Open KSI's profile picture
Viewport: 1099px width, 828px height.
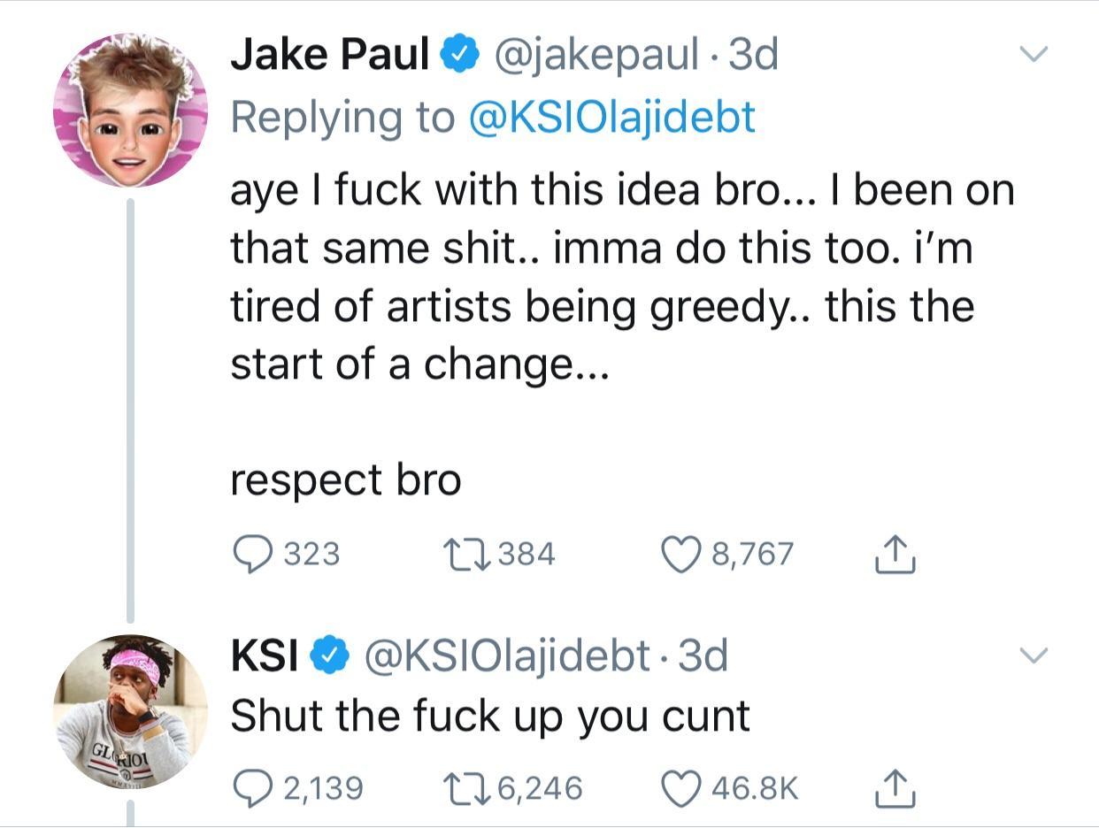[130, 710]
